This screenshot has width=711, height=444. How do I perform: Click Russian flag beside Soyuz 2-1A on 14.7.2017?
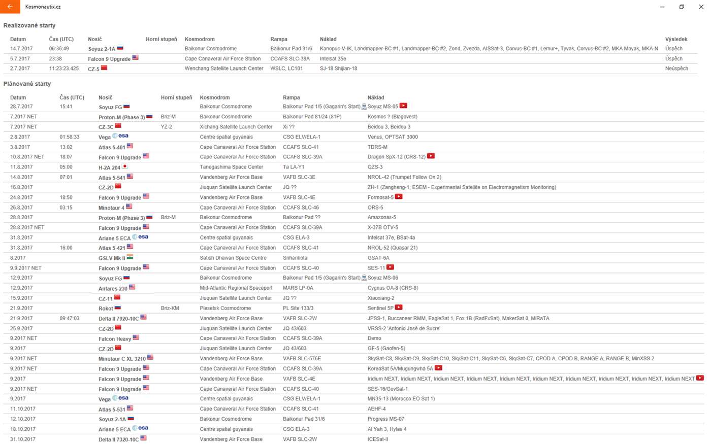click(x=120, y=48)
